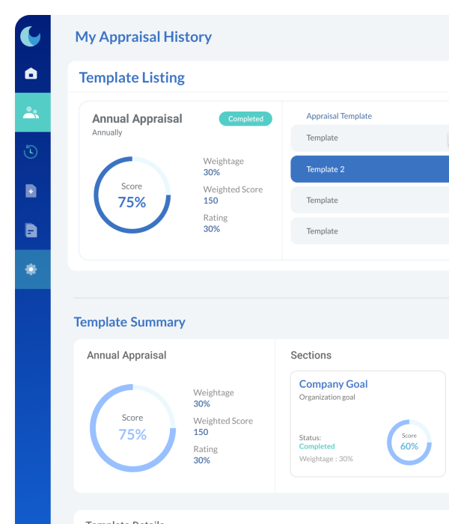
Task: Pick the bottom Template row in list
Action: (x=370, y=231)
